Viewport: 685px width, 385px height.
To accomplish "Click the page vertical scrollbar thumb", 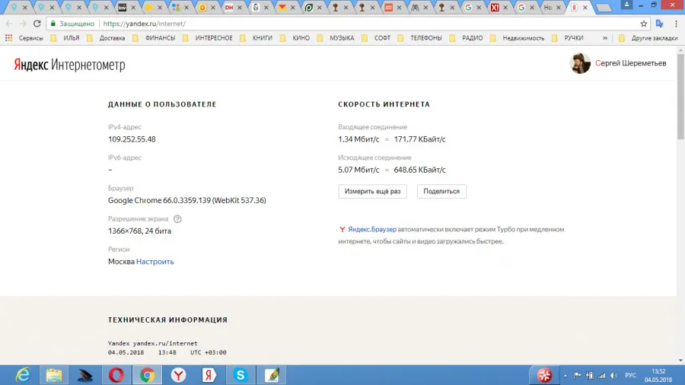I will (680, 96).
